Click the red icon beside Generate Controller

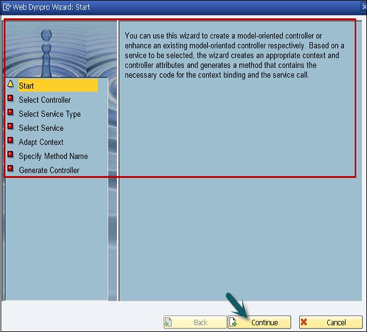pyautogui.click(x=10, y=169)
